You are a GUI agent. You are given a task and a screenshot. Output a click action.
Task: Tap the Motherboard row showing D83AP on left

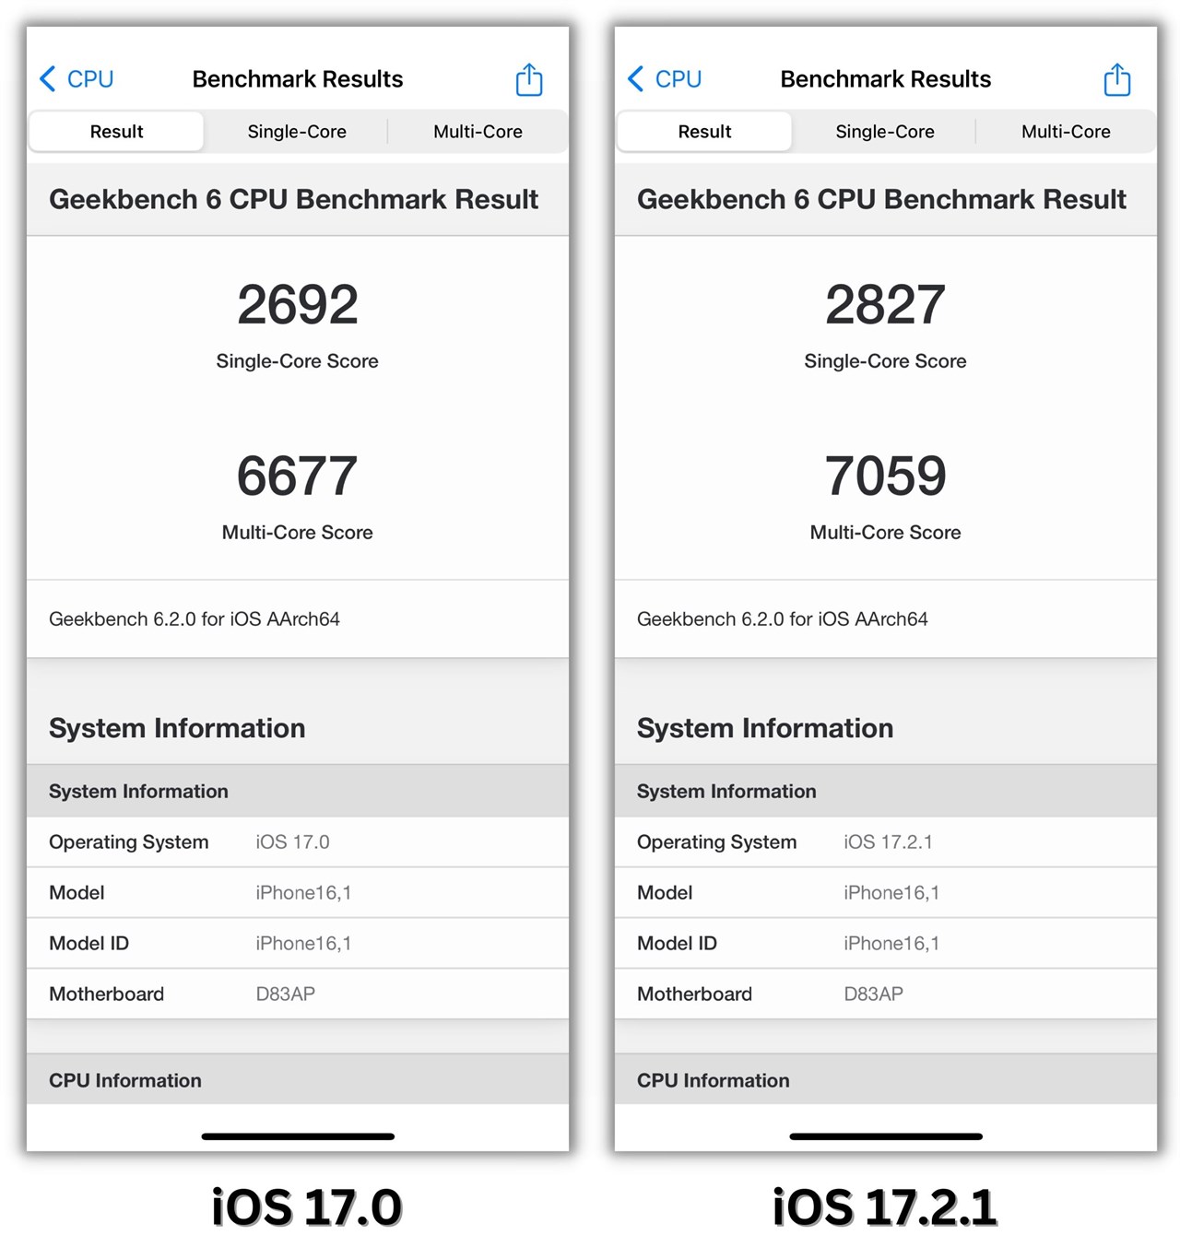coord(297,994)
